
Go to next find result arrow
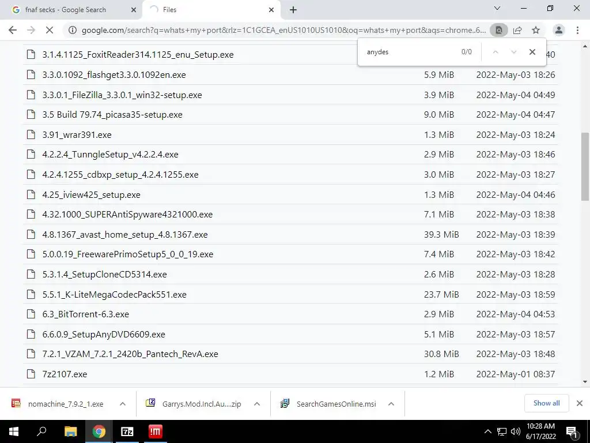(x=513, y=52)
